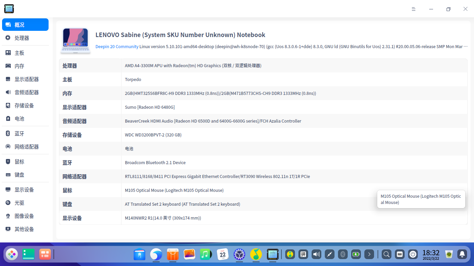Launch the large yellow QQ Music dock icon
Image resolution: width=474 pixels, height=266 pixels.
[256, 255]
